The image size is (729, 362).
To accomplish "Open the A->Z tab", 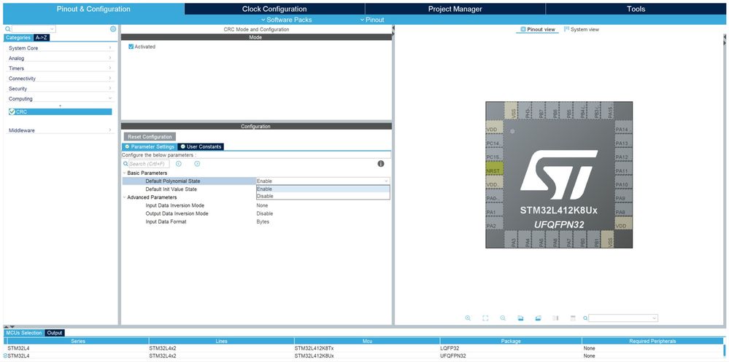I will [41, 38].
